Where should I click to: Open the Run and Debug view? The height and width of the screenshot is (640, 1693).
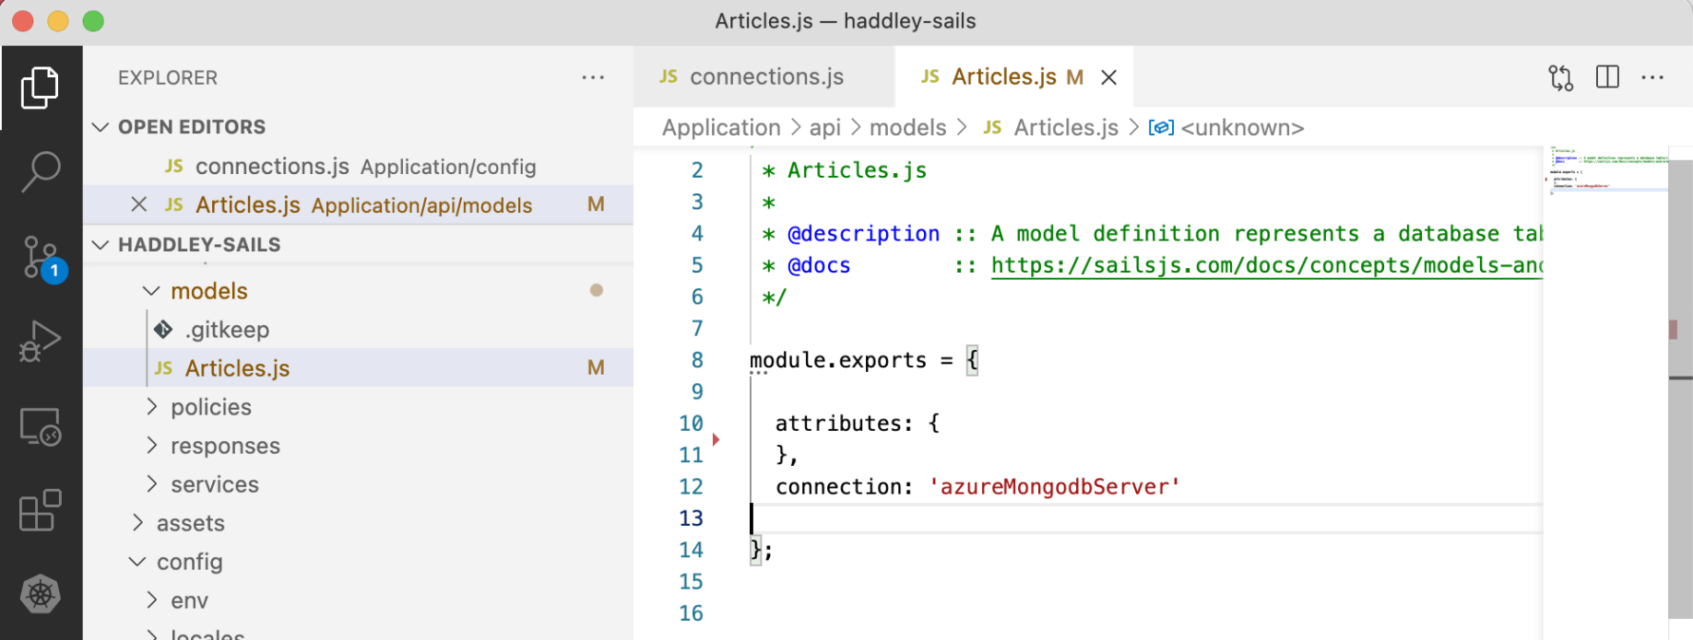(40, 342)
